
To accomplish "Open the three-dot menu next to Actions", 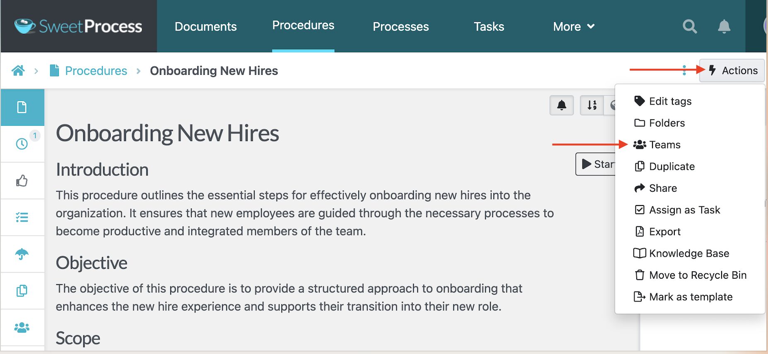I will click(x=683, y=70).
